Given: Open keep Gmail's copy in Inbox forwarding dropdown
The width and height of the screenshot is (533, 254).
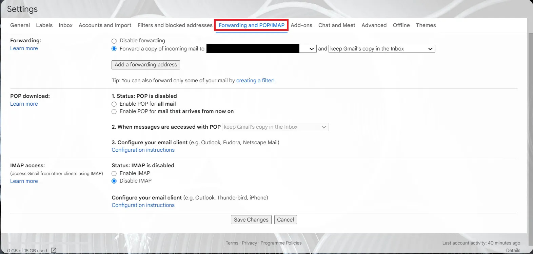Looking at the screenshot, I should click(x=382, y=49).
